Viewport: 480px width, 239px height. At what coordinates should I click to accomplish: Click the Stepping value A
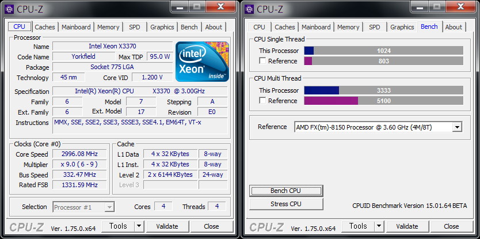[212, 102]
